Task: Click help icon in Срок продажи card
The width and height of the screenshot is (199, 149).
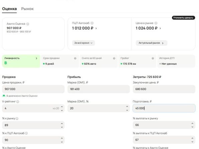Action: [x=75, y=58]
